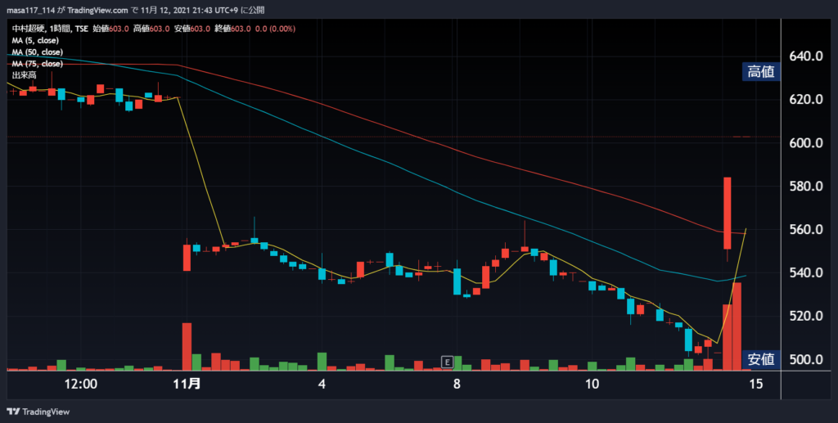The width and height of the screenshot is (838, 423).
Task: Click the 10 date label on the time axis
Action: click(x=591, y=384)
